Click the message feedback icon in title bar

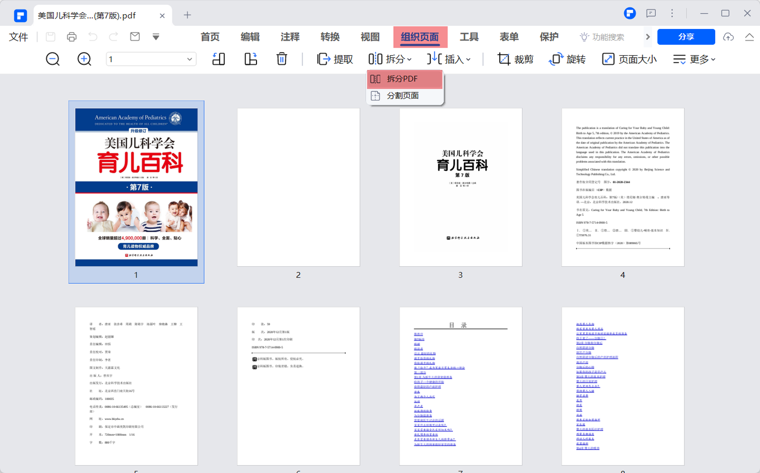tap(651, 14)
